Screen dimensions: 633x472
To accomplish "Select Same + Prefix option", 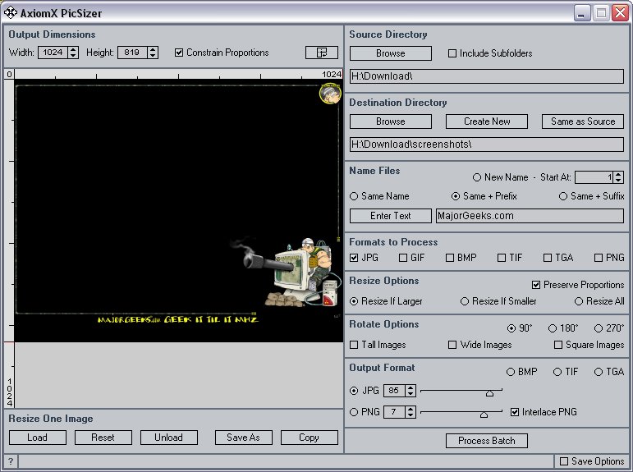I will click(456, 196).
